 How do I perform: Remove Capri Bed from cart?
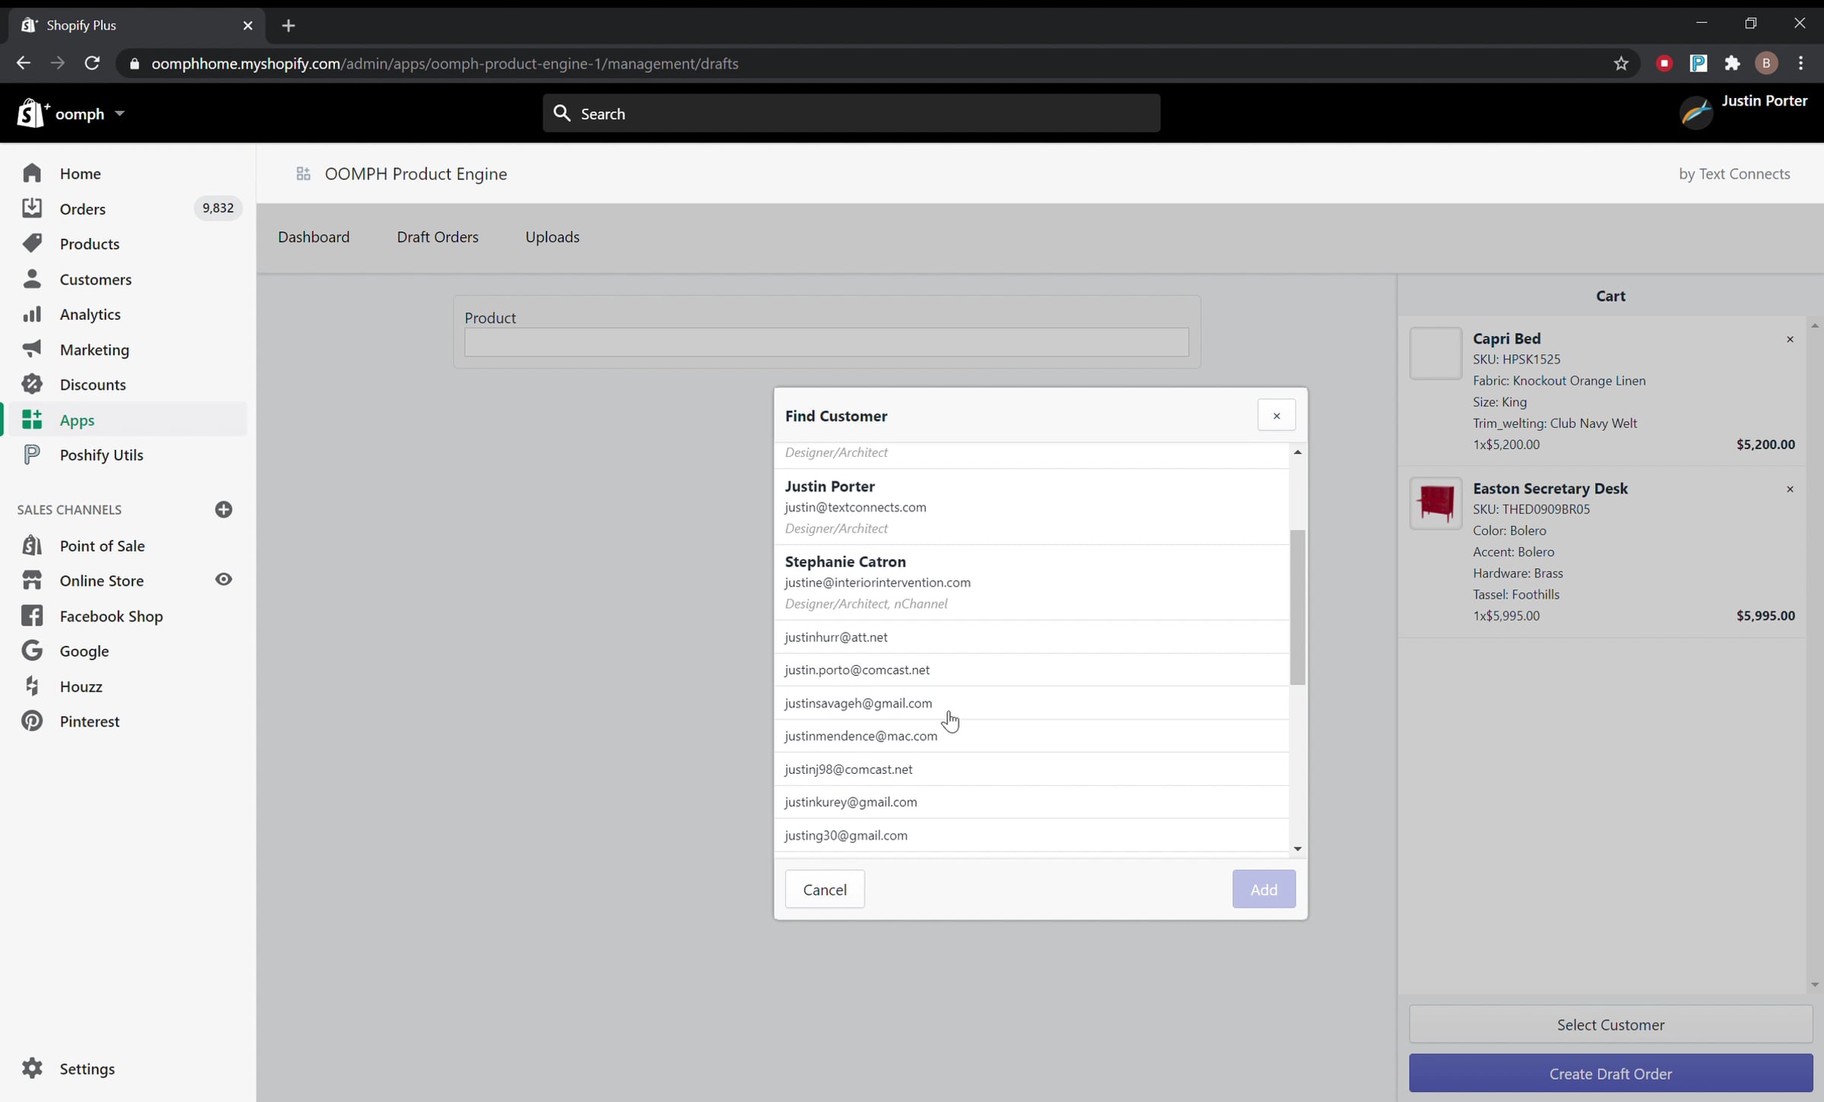1790,339
